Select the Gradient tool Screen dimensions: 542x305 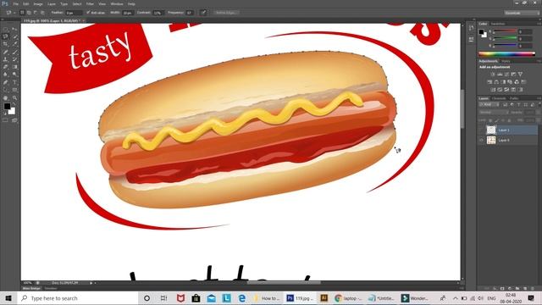pos(14,67)
